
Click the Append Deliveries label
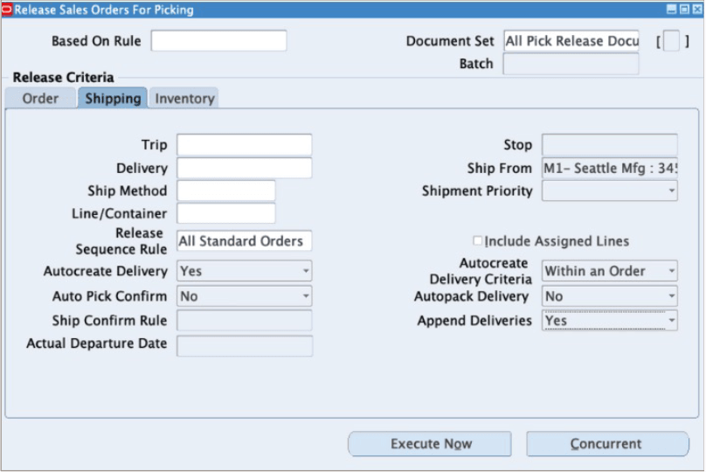474,321
